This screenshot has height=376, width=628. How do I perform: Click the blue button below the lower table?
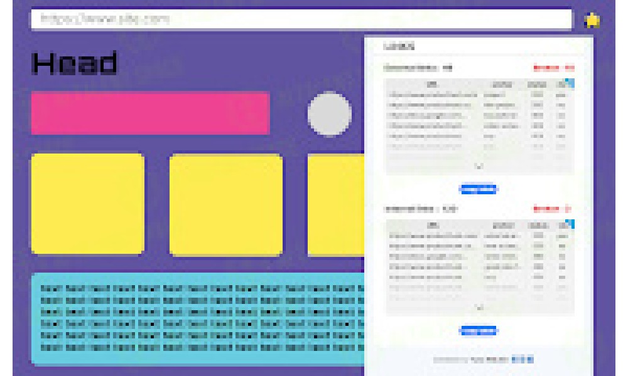(x=478, y=330)
